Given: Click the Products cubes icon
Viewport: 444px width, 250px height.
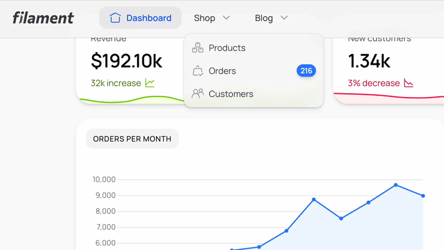Looking at the screenshot, I should (x=198, y=47).
